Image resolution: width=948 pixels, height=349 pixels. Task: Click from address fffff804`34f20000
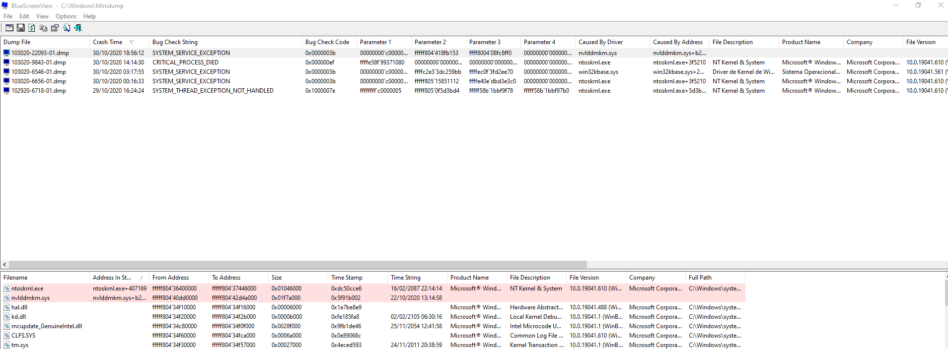(174, 317)
